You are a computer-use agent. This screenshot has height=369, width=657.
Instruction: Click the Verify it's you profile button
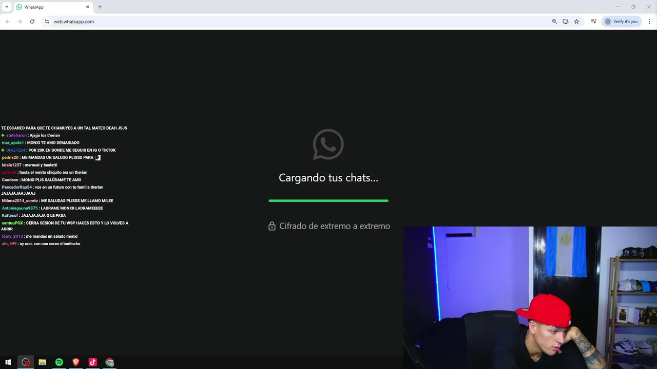click(621, 22)
